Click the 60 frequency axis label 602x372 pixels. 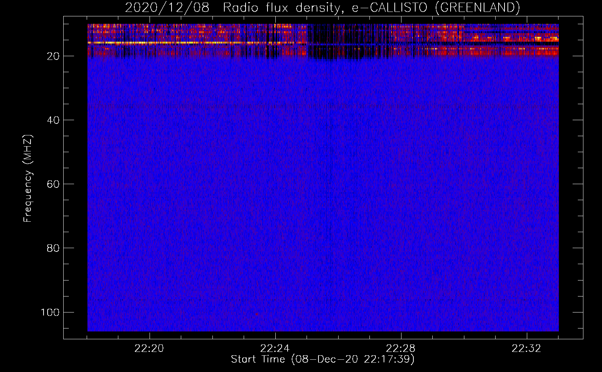tap(53, 184)
